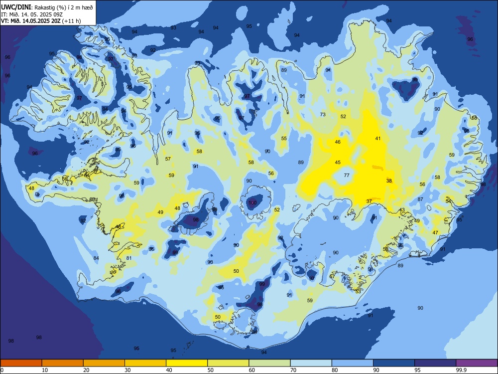Click the purple legend swatch above 99.9
Image resolution: width=498 pixels, height=374 pixels.
(x=477, y=363)
